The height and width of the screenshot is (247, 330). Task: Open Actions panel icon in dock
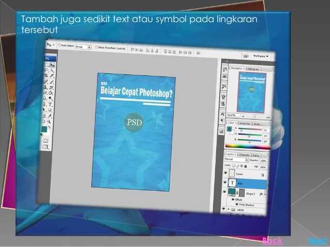point(224,76)
